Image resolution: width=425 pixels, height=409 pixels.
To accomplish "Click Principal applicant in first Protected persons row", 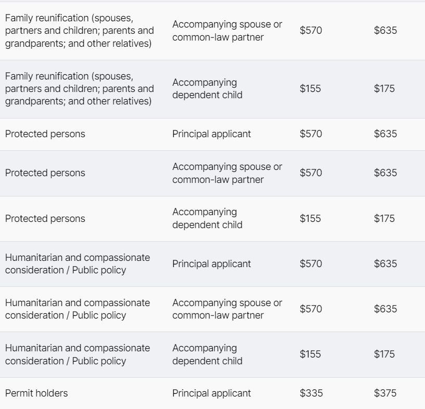I will coord(211,134).
